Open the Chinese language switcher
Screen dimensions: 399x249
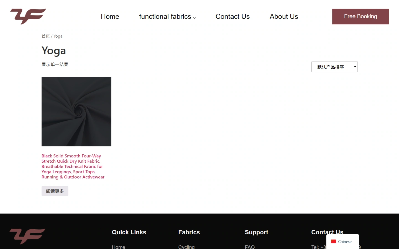click(x=343, y=242)
